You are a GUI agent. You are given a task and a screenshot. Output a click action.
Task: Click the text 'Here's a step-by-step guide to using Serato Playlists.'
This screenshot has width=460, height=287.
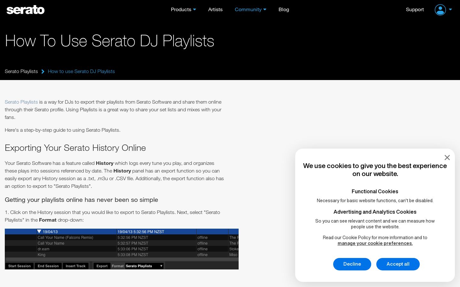point(63,130)
